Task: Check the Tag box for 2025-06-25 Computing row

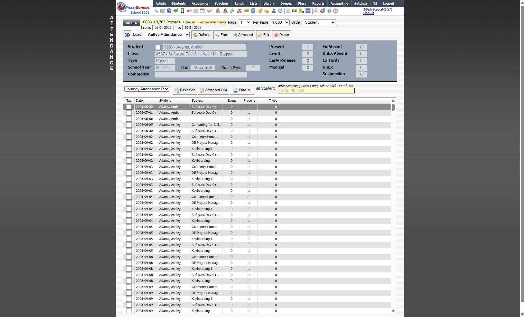Action: coord(129,125)
